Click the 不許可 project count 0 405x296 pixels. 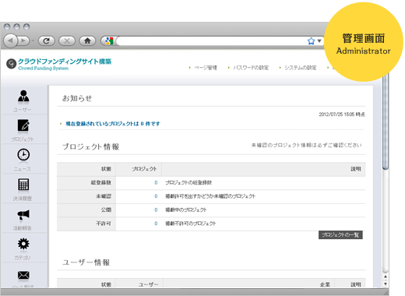pyautogui.click(x=156, y=224)
